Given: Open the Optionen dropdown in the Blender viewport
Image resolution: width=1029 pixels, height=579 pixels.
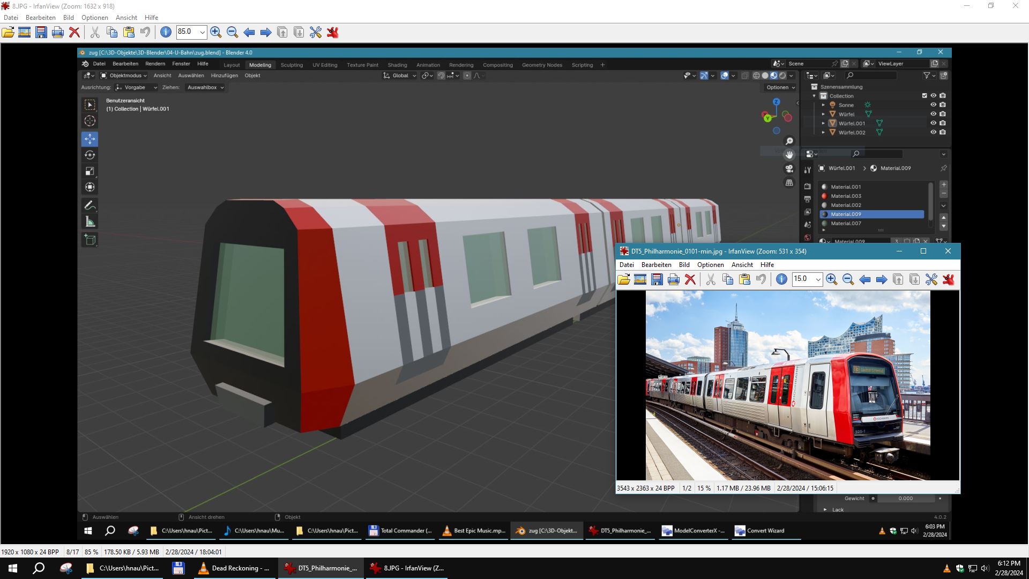Looking at the screenshot, I should tap(780, 87).
